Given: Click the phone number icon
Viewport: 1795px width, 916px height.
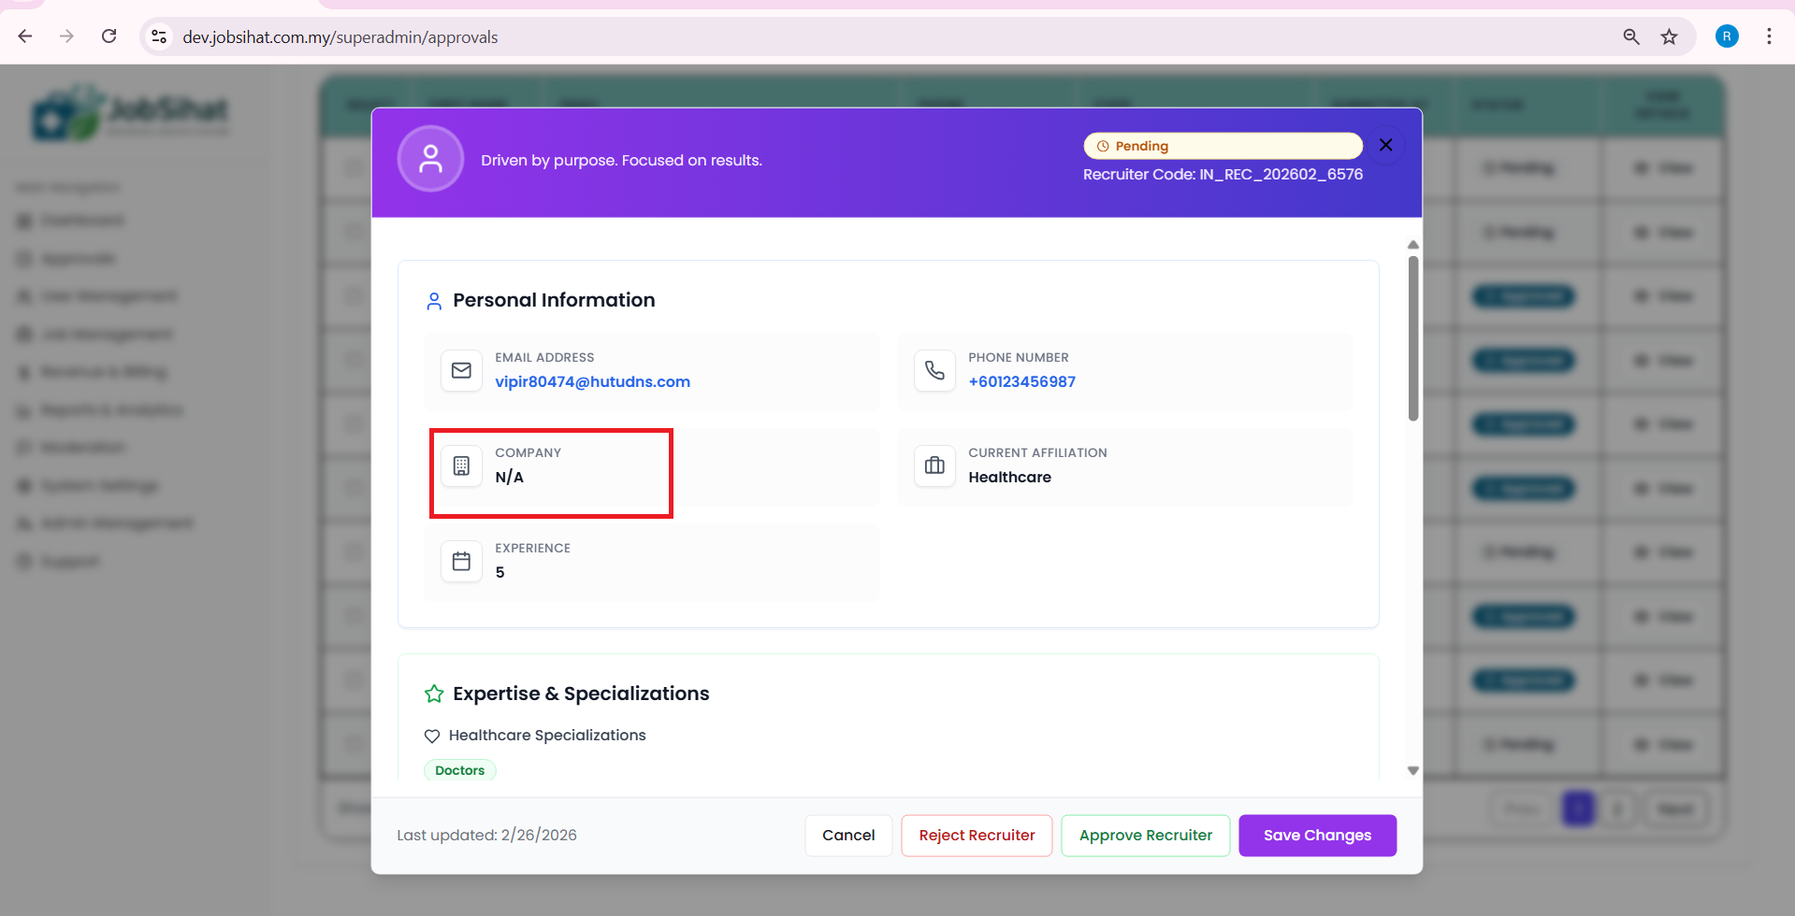Looking at the screenshot, I should [x=934, y=371].
